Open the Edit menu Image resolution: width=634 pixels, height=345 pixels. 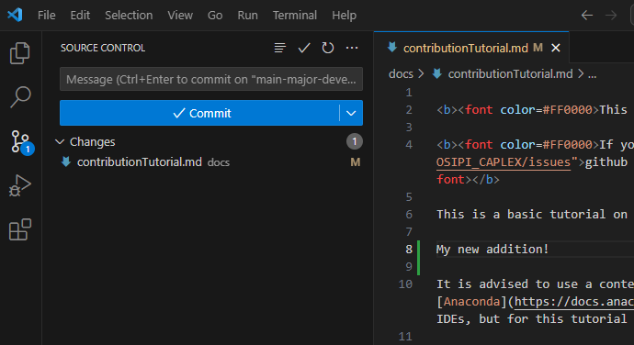80,16
